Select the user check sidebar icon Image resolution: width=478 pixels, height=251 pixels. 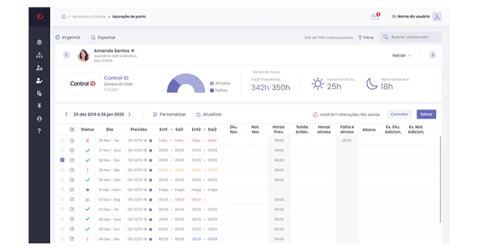(39, 80)
